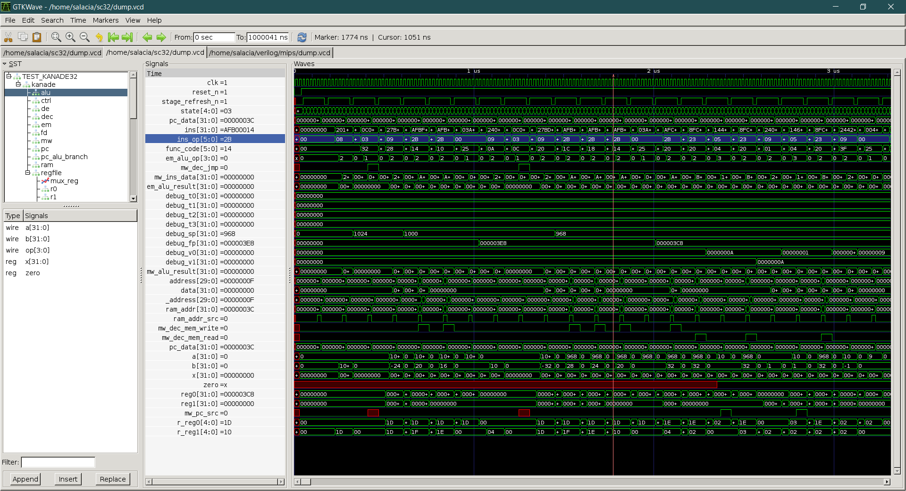
Task: Select the pc_alu_branch module in tree
Action: click(64, 157)
